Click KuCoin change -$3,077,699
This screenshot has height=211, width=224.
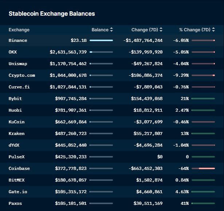coord(148,122)
